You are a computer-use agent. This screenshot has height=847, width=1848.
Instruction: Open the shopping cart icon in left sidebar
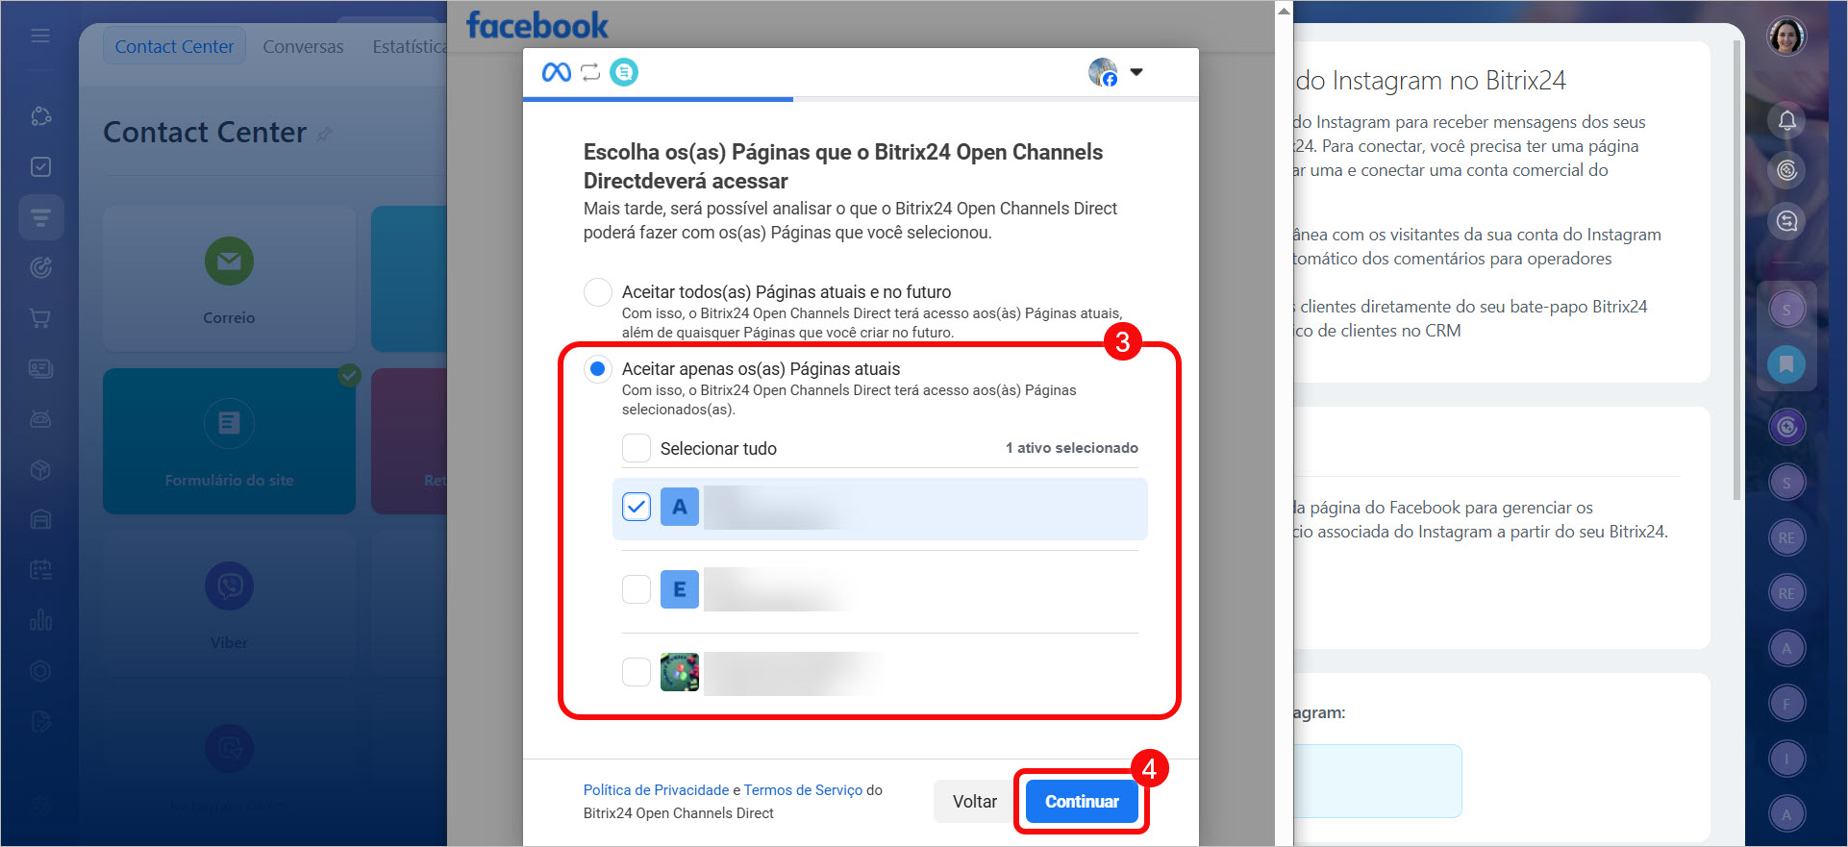point(40,318)
